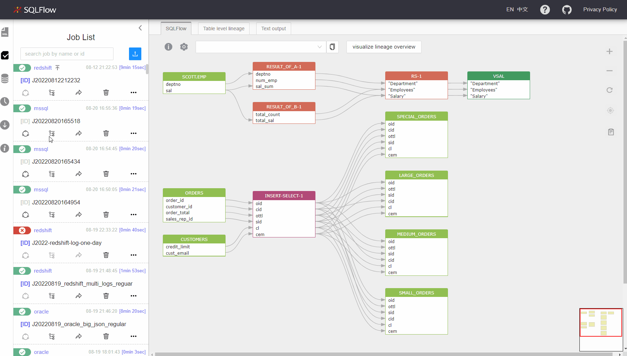Select the VSAL view header

[498, 76]
